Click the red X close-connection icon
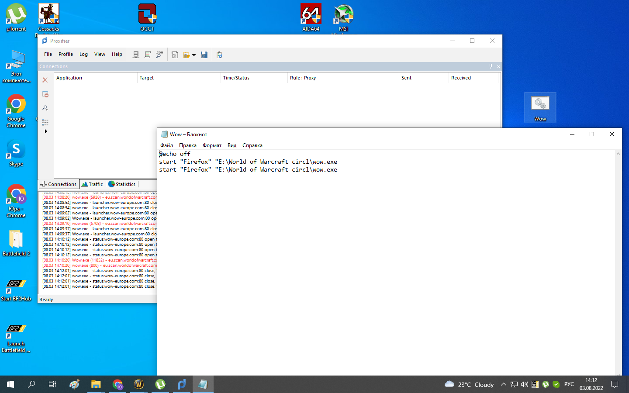Image resolution: width=629 pixels, height=393 pixels. coord(45,80)
